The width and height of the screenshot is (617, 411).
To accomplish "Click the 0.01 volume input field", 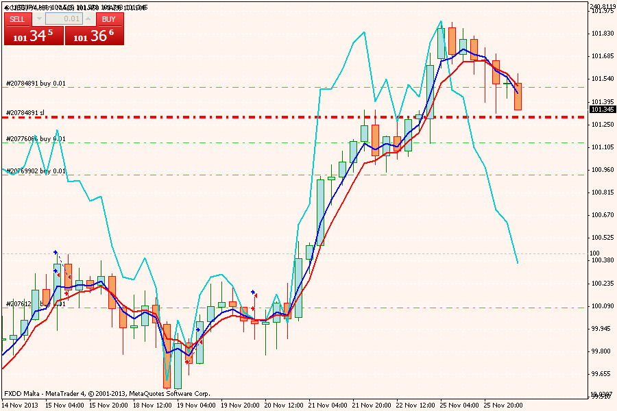I will [64, 19].
